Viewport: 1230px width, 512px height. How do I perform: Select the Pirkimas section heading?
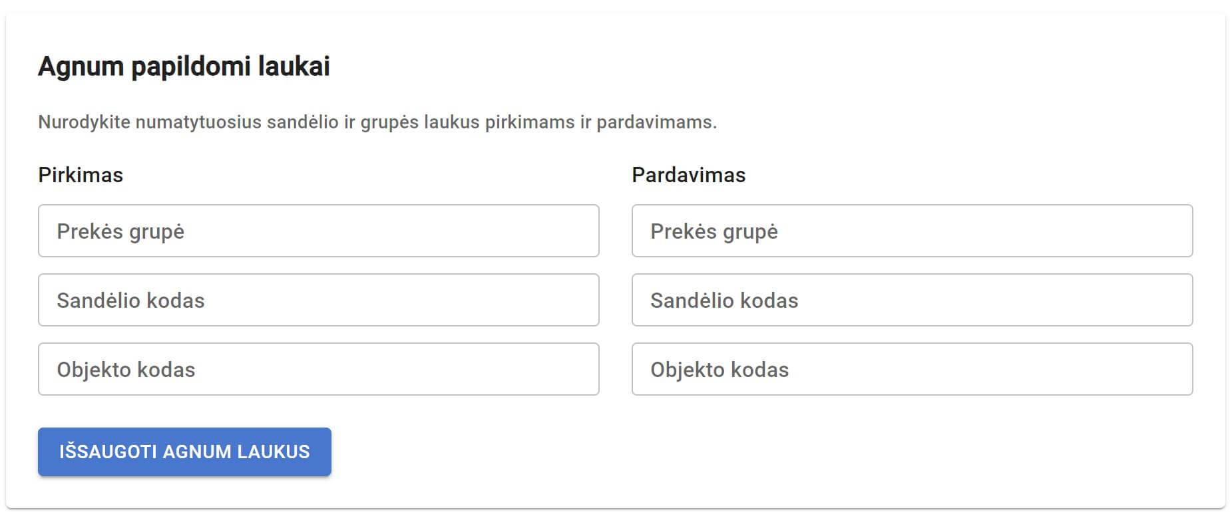[81, 175]
